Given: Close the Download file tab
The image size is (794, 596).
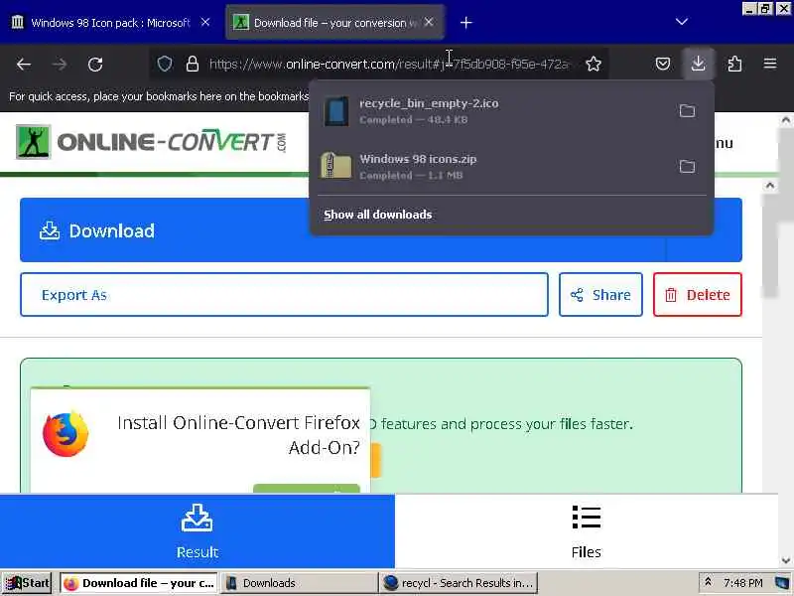Looking at the screenshot, I should [429, 22].
